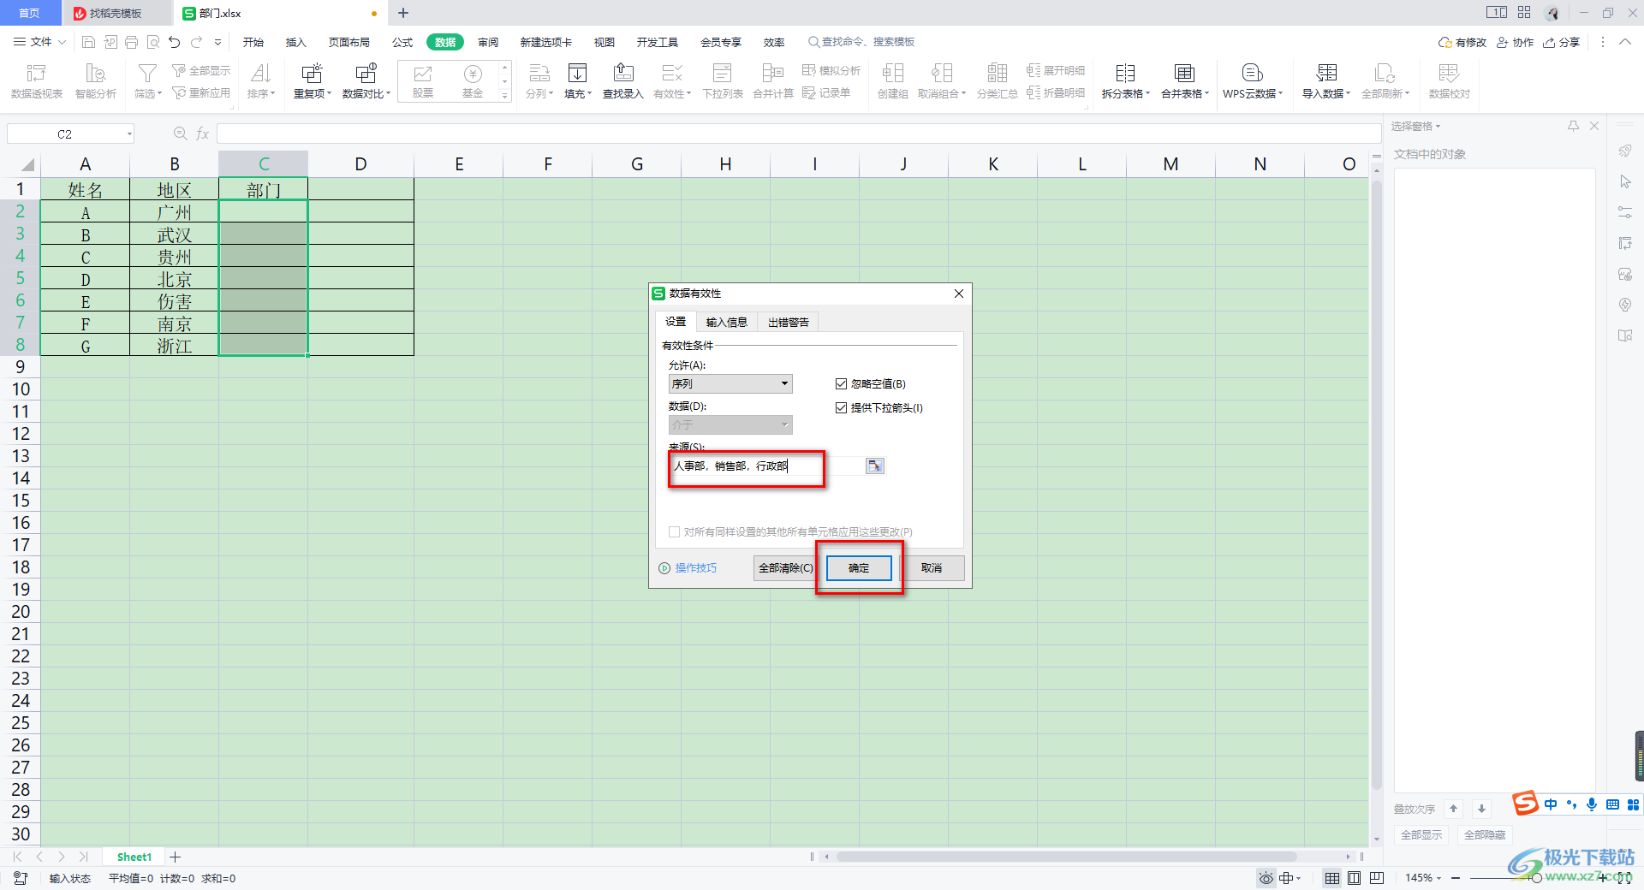Toggle the 提供下拉箭头 checkbox
The image size is (1644, 890).
coord(841,408)
